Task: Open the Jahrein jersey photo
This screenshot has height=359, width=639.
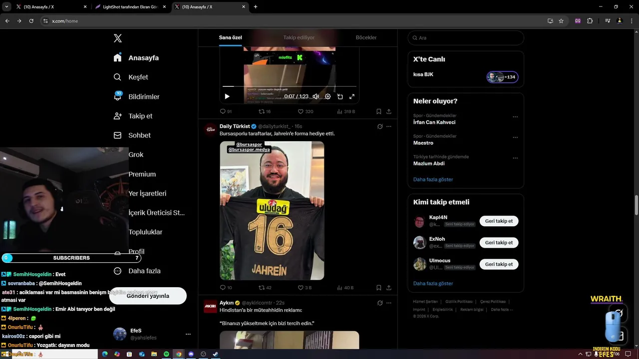Action: (x=272, y=210)
